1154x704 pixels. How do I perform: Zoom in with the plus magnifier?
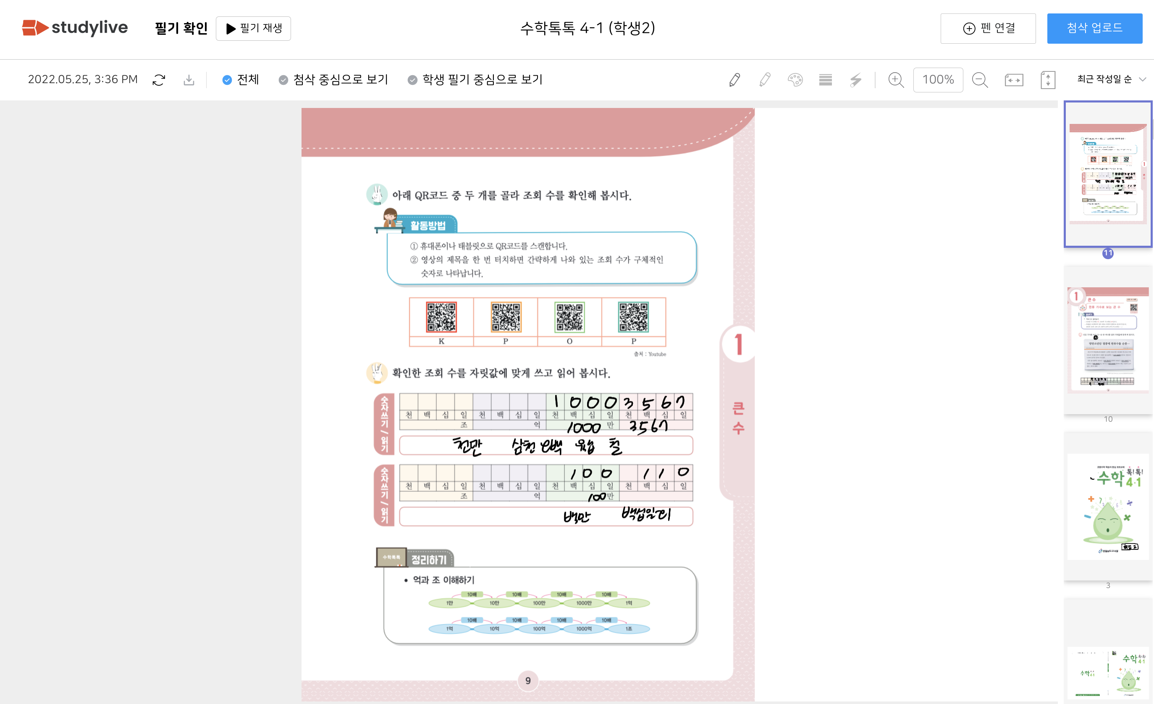tap(896, 80)
